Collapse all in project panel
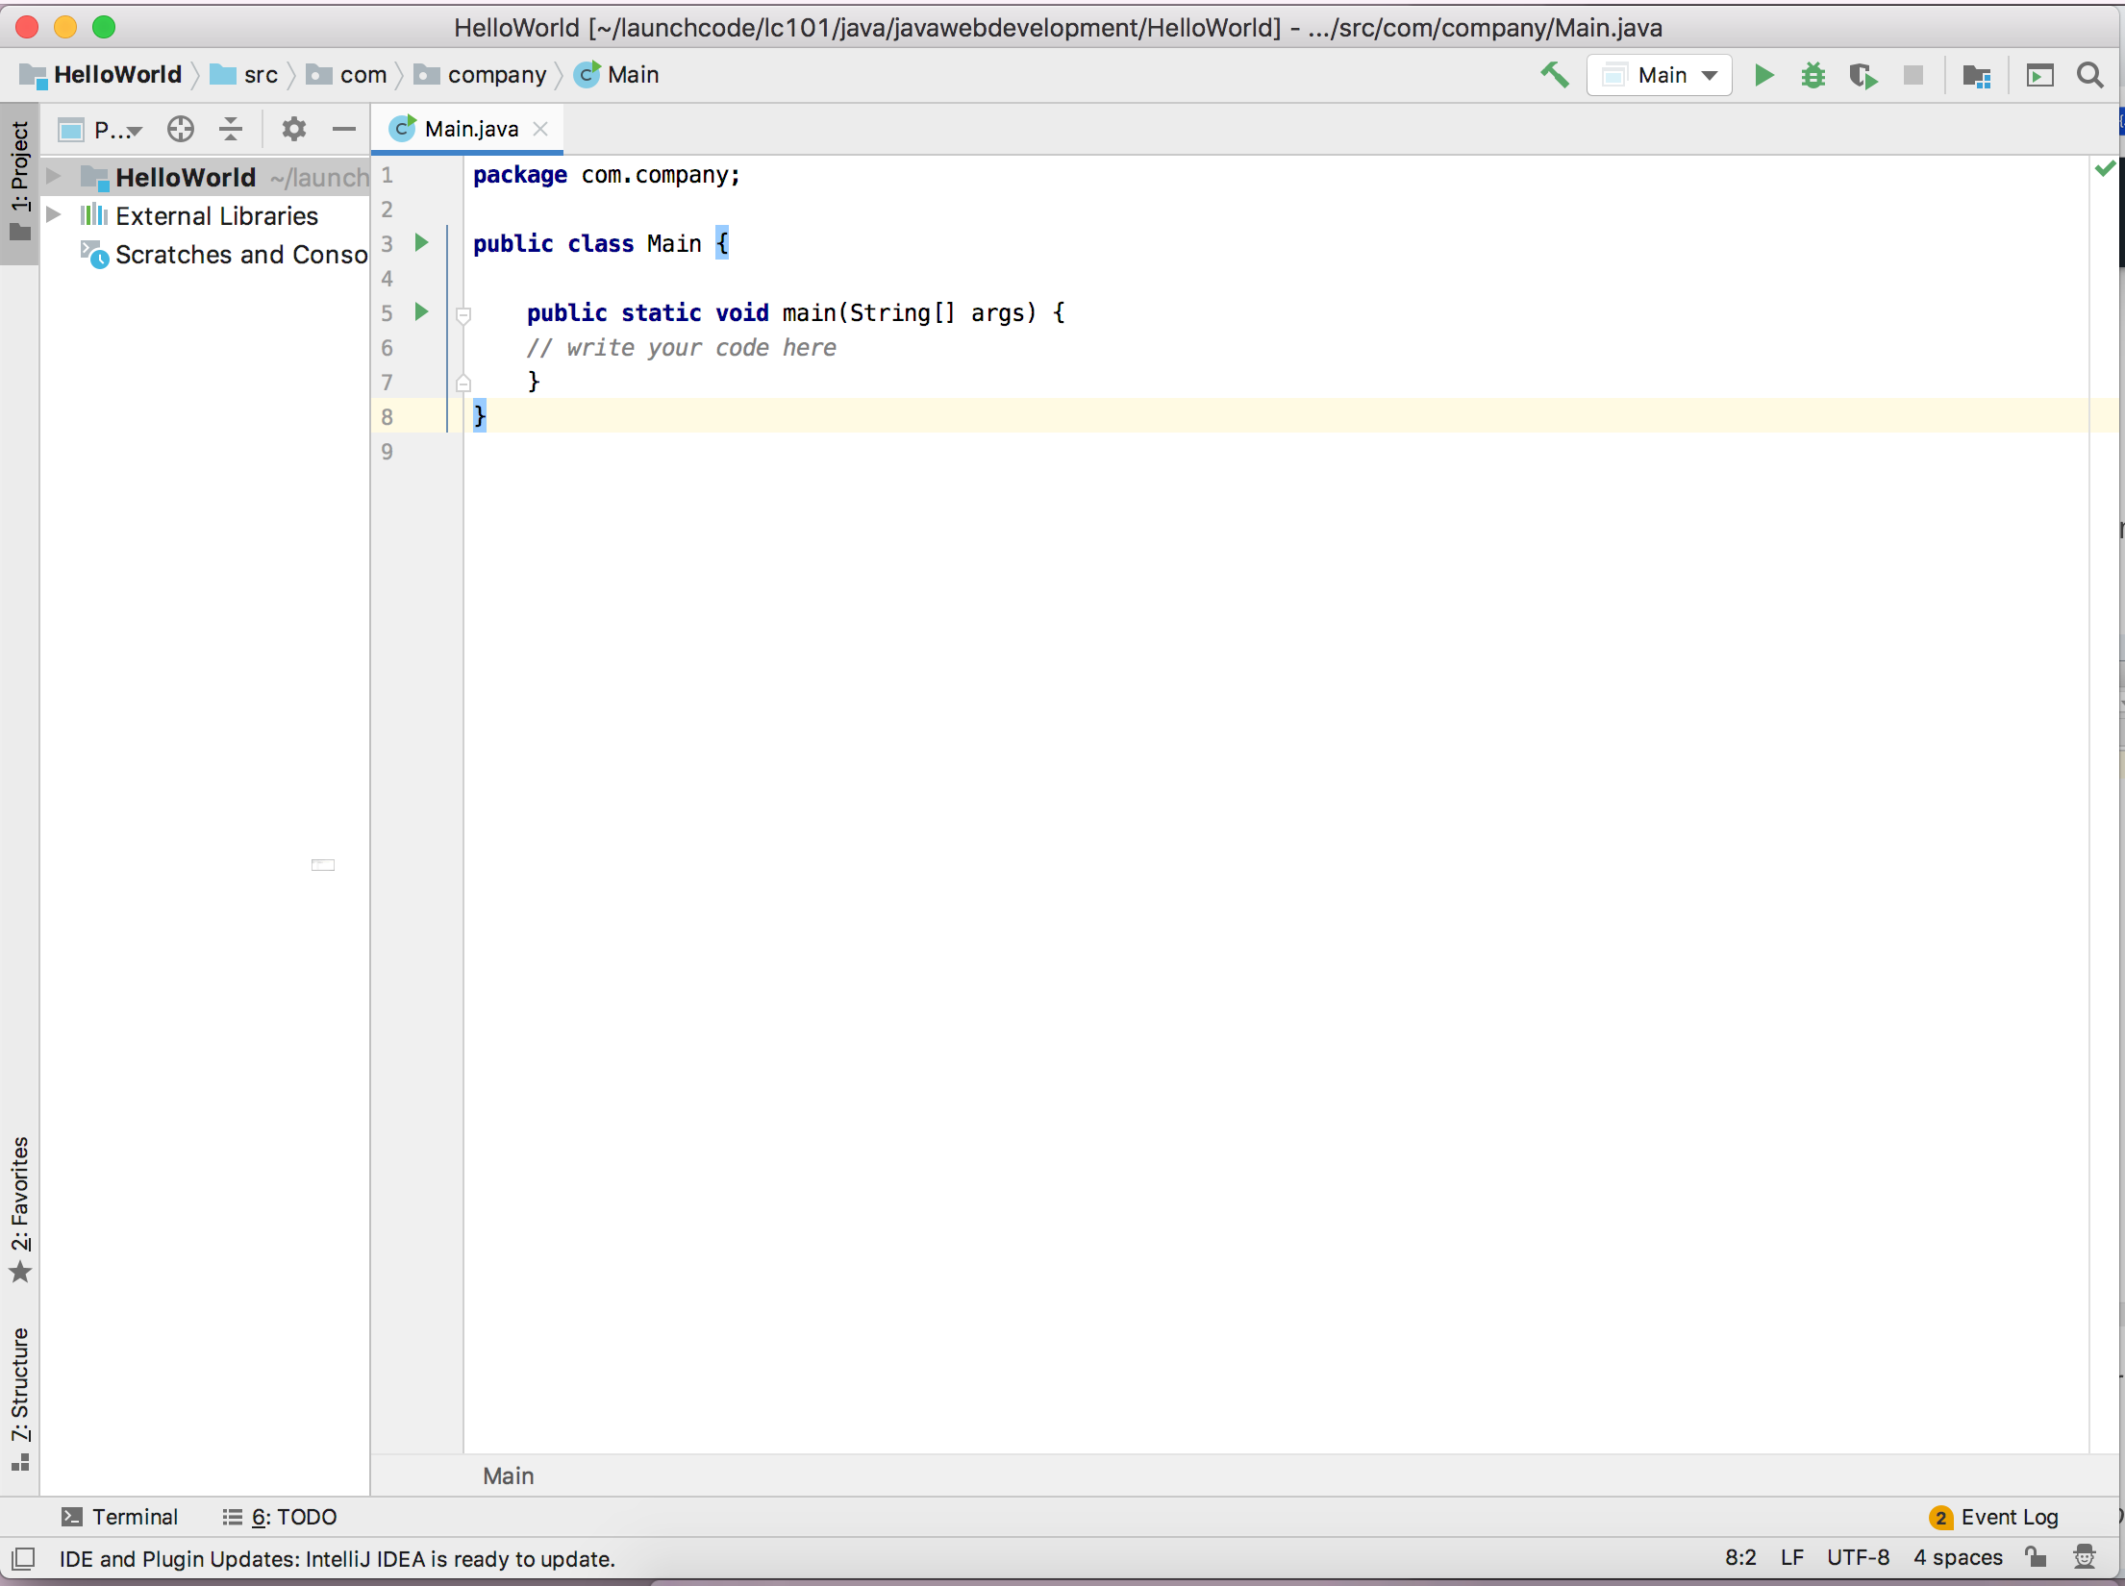 click(231, 129)
